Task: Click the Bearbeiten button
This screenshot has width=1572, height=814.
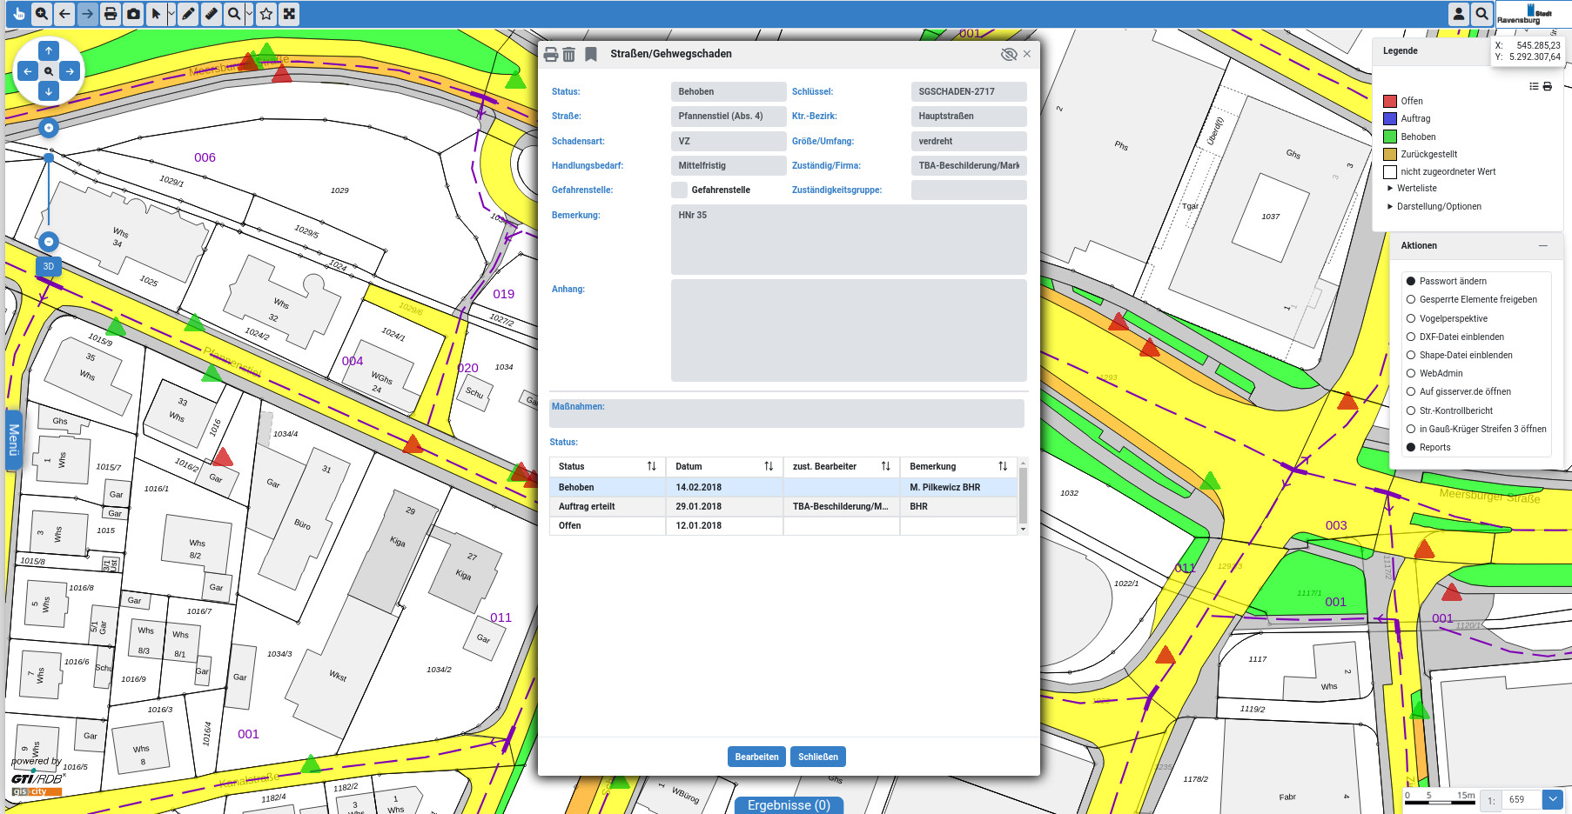Action: (x=756, y=757)
